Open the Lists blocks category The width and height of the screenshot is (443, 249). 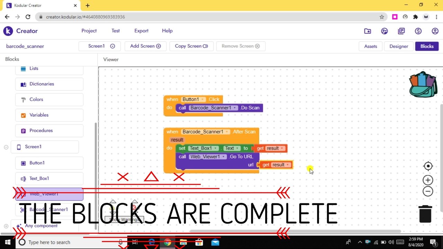[x=49, y=69]
